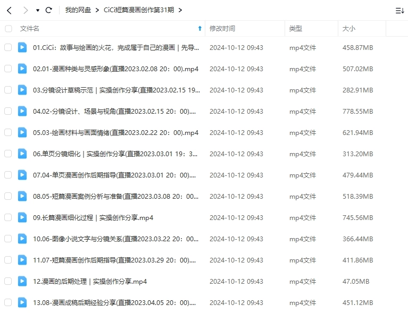The height and width of the screenshot is (313, 408).
Task: Click video icon of 12.漫画的后期处理 file
Action: 22,281
